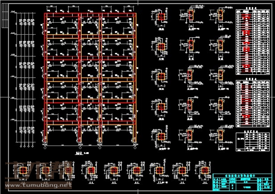
Task: Click first section in the bottom row
Action: [x=90, y=170]
